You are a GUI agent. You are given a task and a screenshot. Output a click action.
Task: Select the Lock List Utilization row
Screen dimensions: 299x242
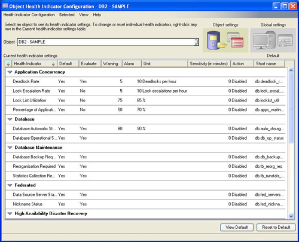[145, 100]
